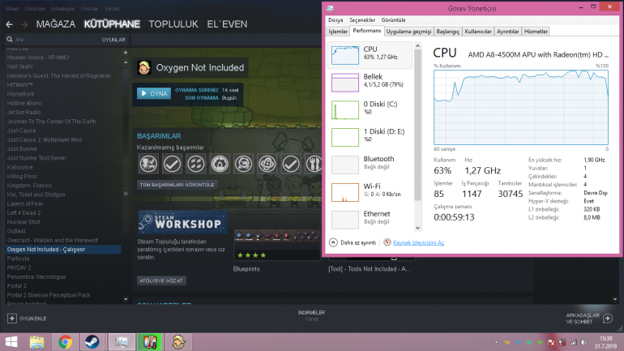
Task: Select Left 4 Dead 2 in library
Action: (x=24, y=213)
